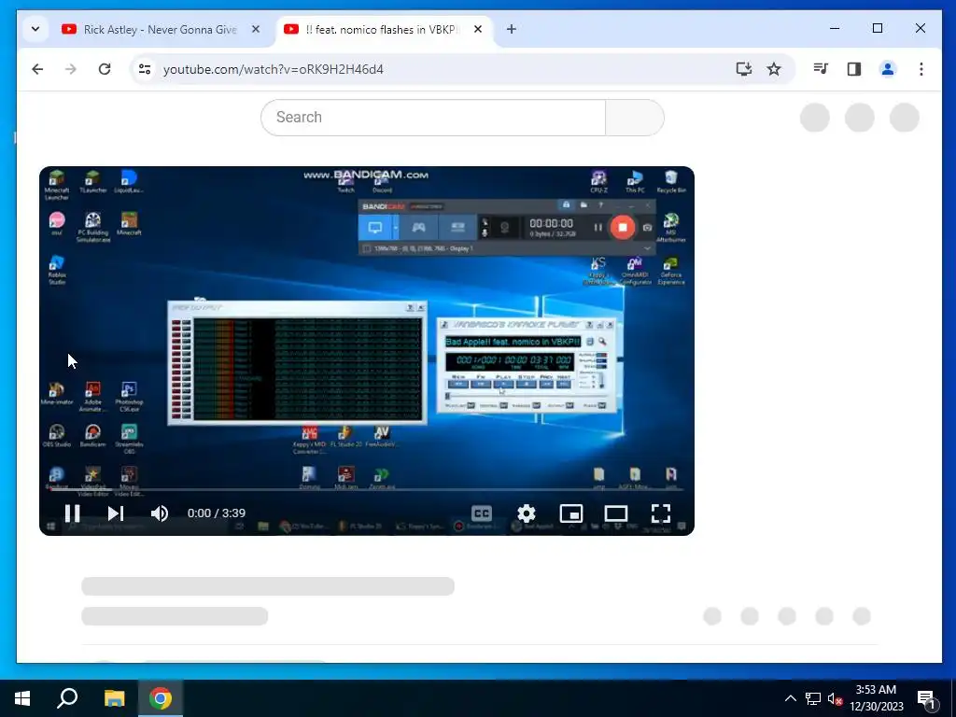Image resolution: width=956 pixels, height=717 pixels.
Task: Go back to the previous page
Action: coord(37,69)
